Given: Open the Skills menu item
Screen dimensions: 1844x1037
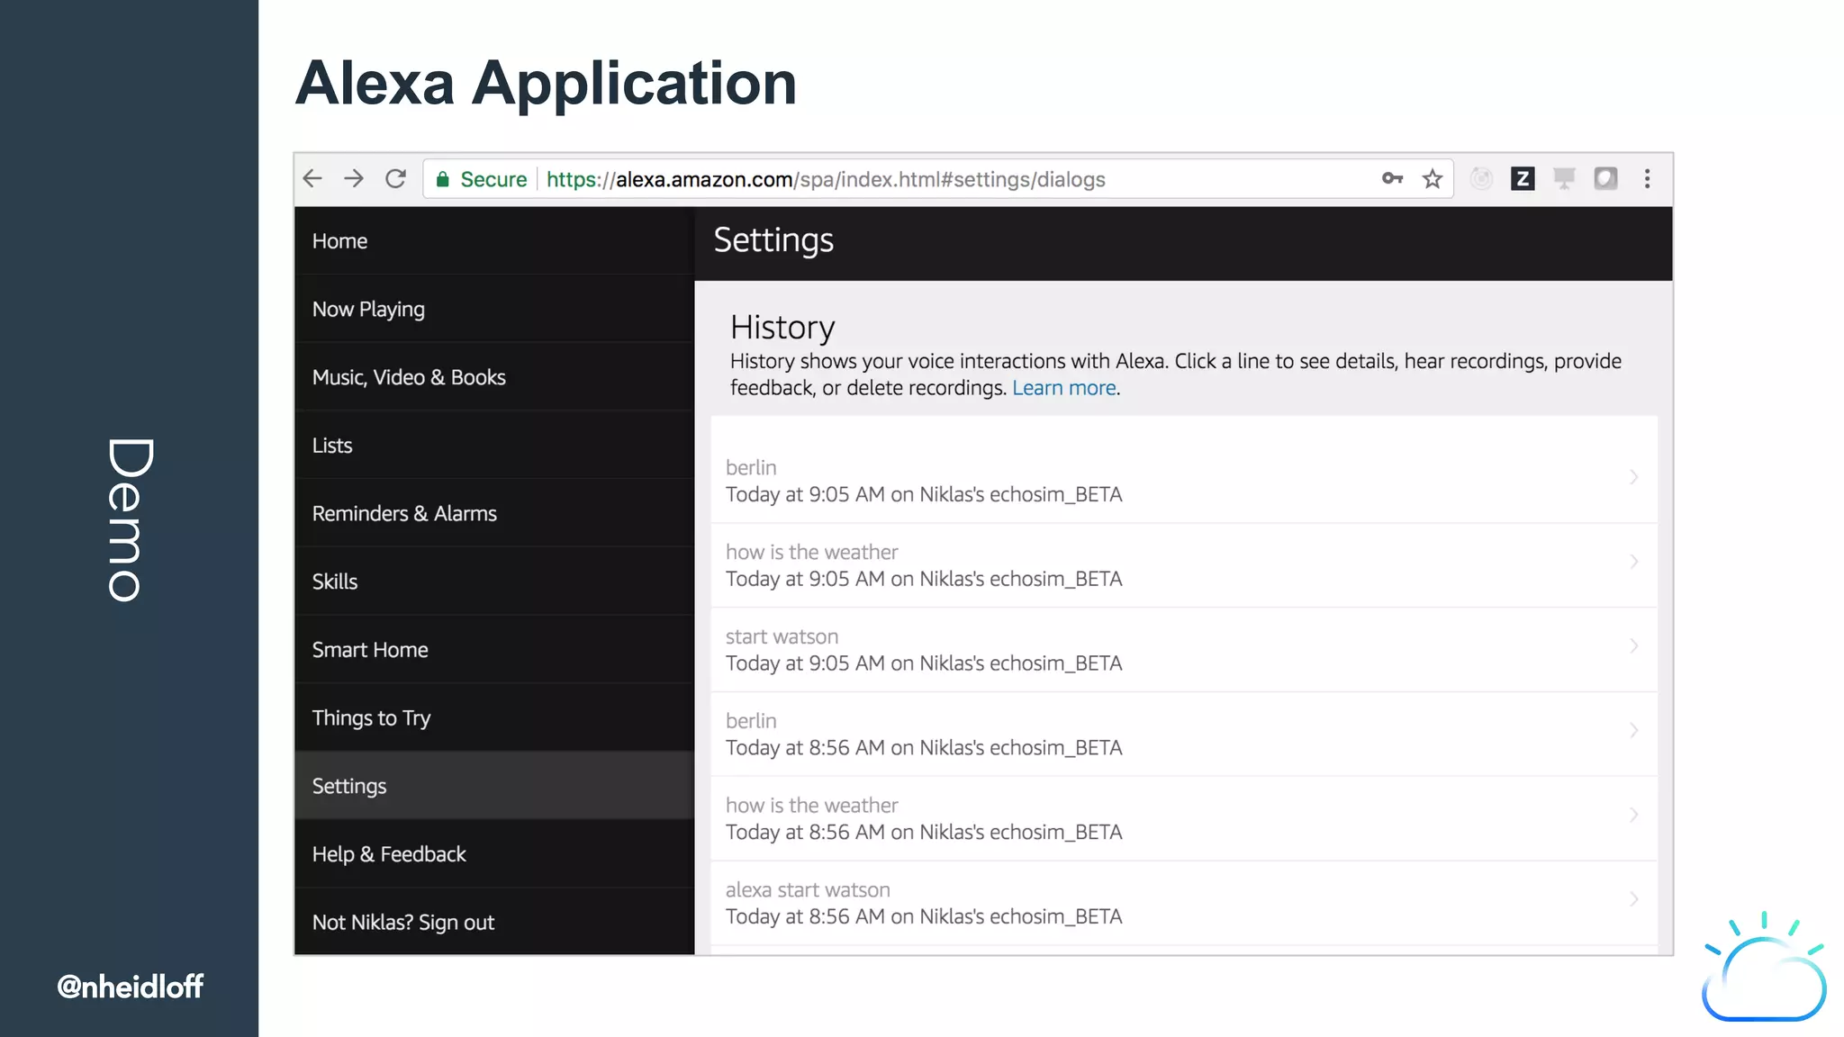Looking at the screenshot, I should 335,582.
